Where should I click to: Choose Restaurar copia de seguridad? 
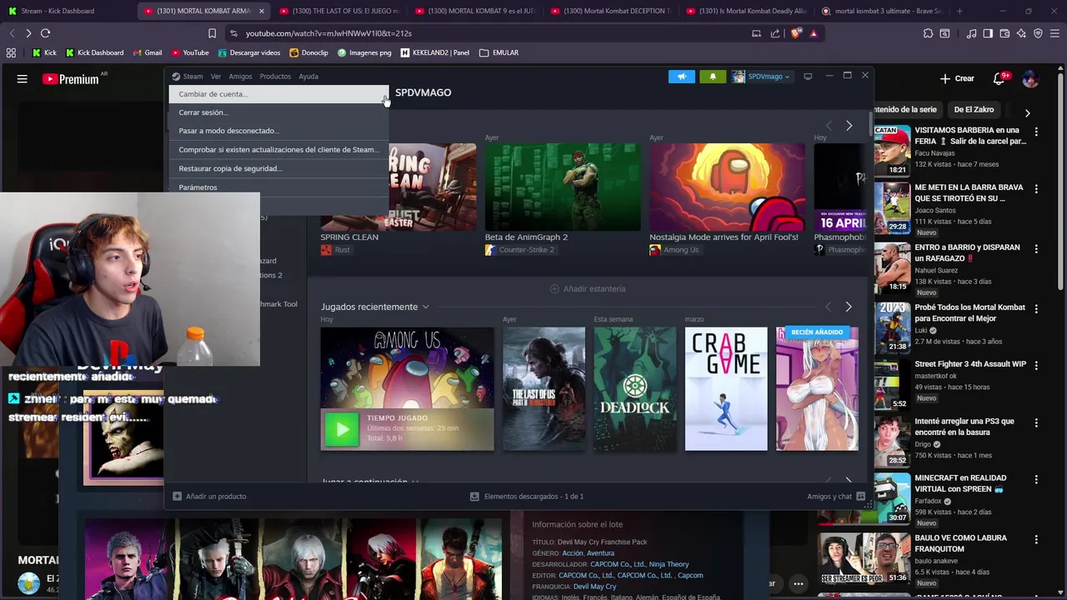[x=278, y=168]
